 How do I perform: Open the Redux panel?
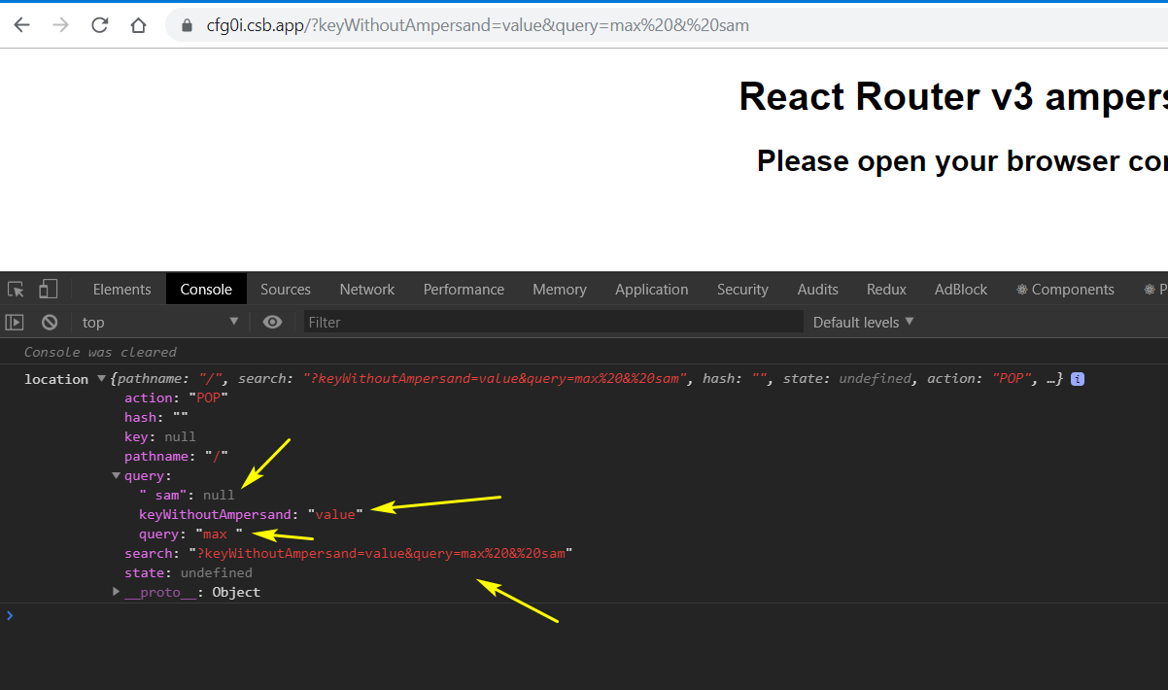point(885,289)
